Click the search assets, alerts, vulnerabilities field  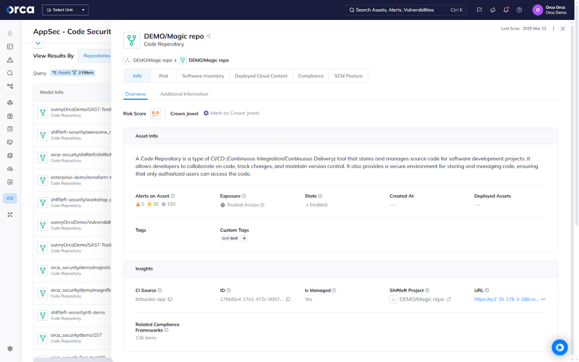(x=406, y=10)
